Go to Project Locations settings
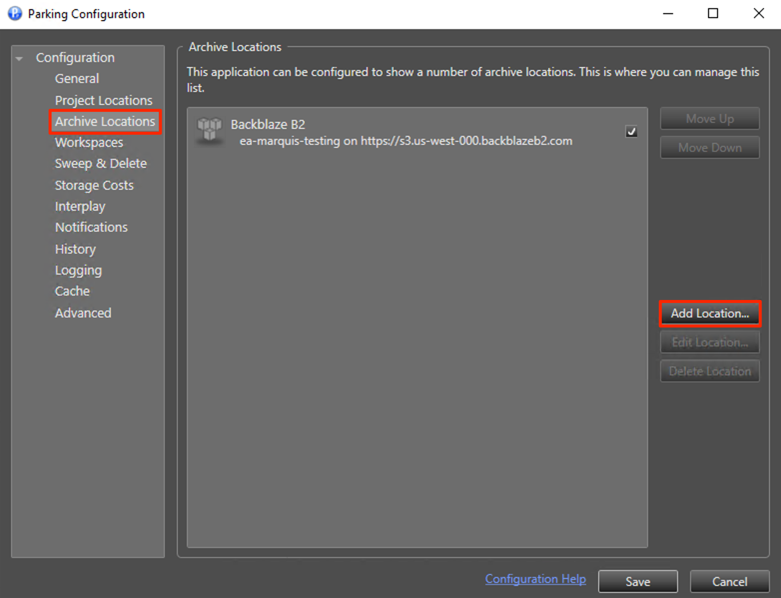Viewport: 781px width, 598px height. pos(103,100)
